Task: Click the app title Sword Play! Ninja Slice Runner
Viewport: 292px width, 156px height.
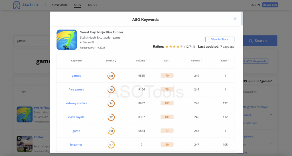Action: [x=102, y=32]
